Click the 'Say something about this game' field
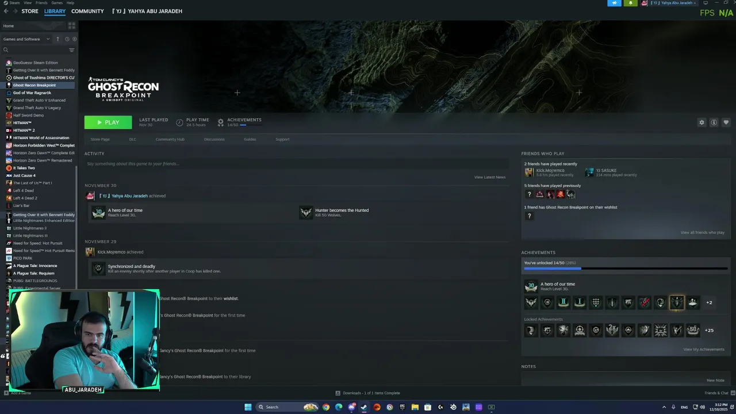736x414 pixels. (296, 164)
